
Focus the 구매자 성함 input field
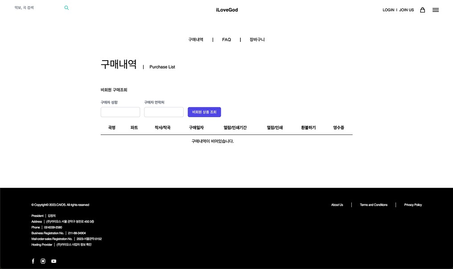(120, 112)
